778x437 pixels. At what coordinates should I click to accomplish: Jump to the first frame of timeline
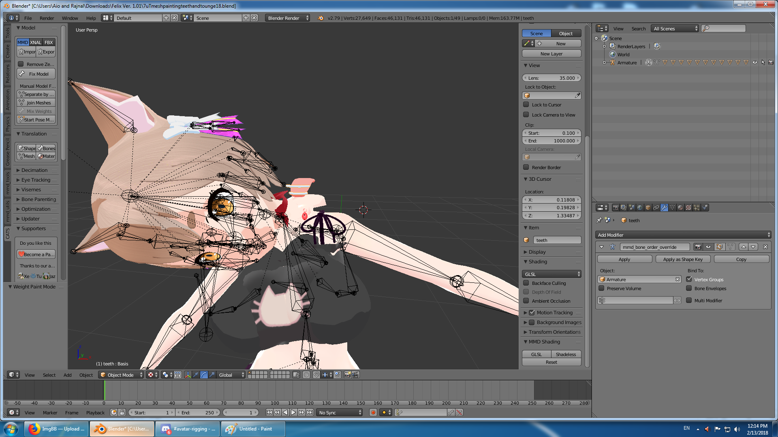click(x=269, y=412)
